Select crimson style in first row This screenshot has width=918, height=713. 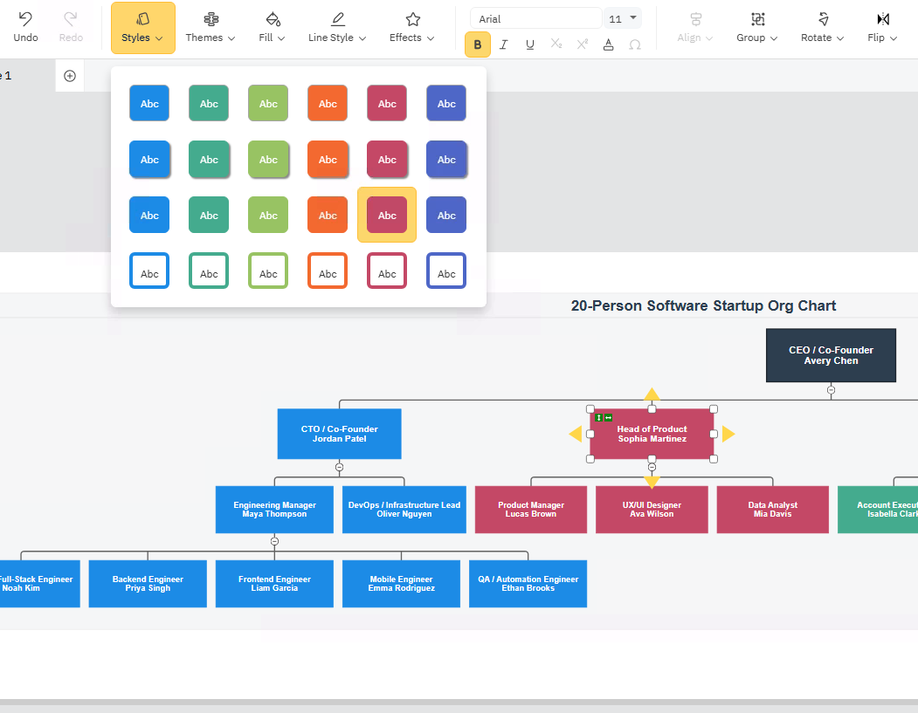tap(387, 104)
